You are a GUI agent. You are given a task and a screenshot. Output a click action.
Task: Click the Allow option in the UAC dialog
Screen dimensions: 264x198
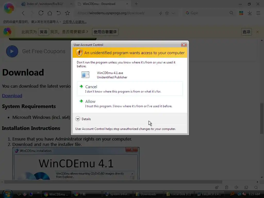point(130,104)
